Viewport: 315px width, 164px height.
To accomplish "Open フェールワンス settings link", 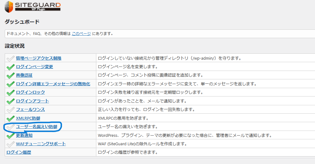I will (x=30, y=109).
